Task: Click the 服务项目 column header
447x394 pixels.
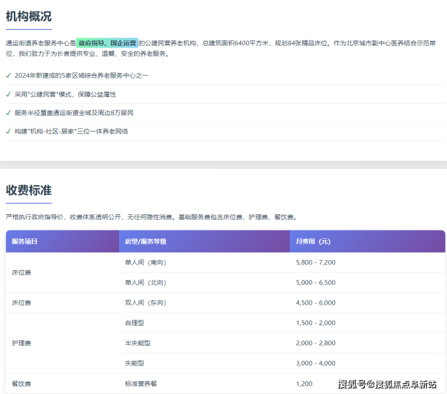Action: click(x=25, y=241)
